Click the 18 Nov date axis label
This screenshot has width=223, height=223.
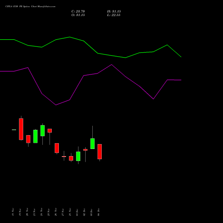(13, 212)
